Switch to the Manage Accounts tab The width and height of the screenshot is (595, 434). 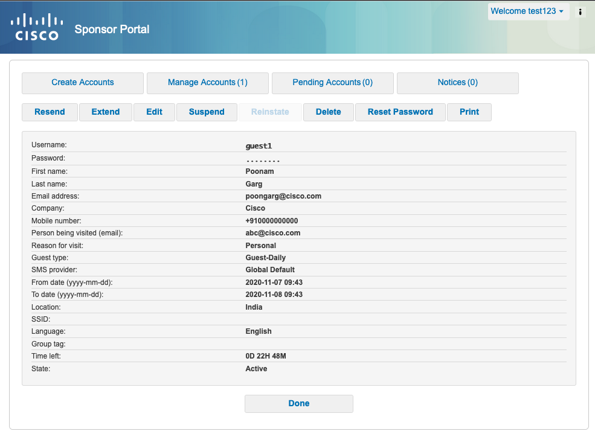(207, 83)
